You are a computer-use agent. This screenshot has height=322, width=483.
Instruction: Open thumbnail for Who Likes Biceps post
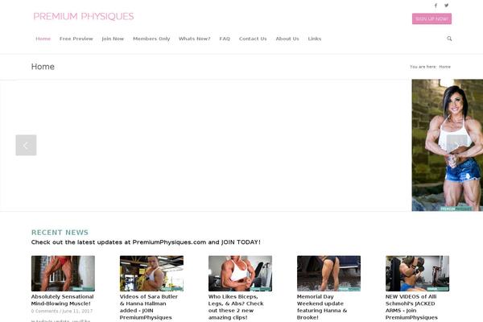(x=240, y=274)
